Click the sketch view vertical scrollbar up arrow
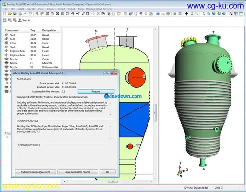 pyautogui.click(x=155, y=30)
